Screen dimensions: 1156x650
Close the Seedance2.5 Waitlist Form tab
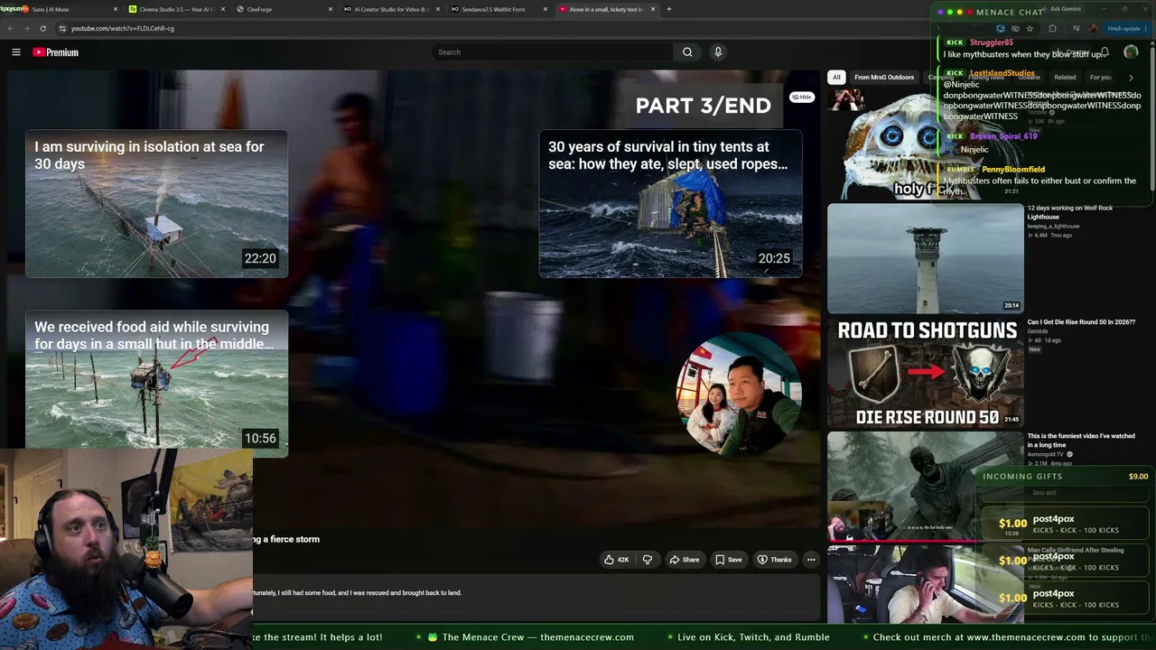click(545, 9)
